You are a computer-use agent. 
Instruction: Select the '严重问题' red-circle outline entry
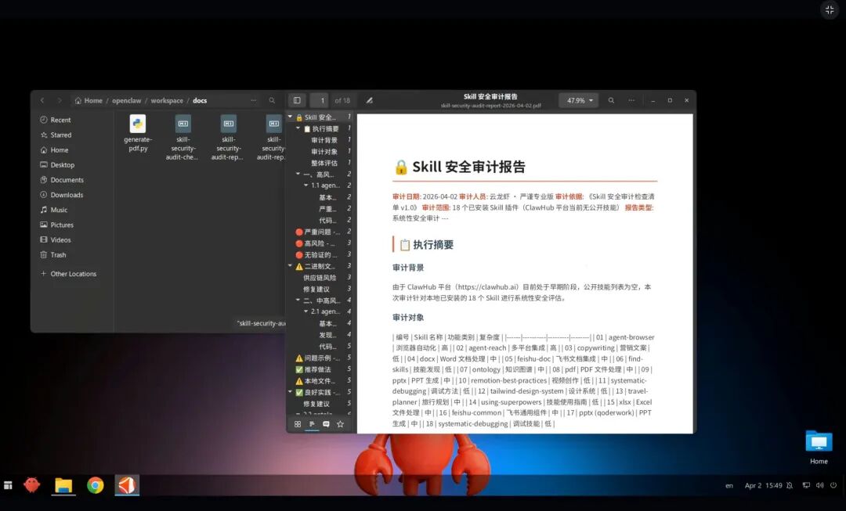pos(318,232)
